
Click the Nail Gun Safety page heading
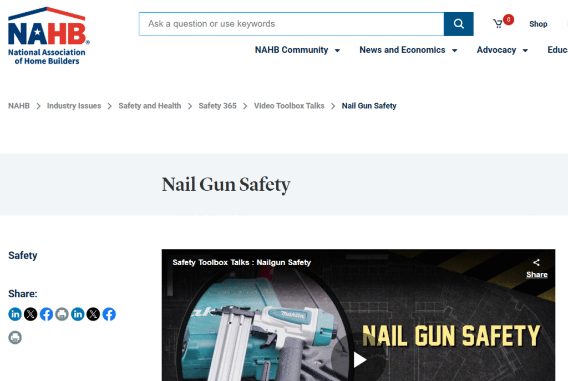pos(226,185)
